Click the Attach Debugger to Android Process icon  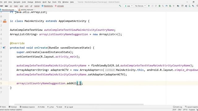(x=170, y=6)
